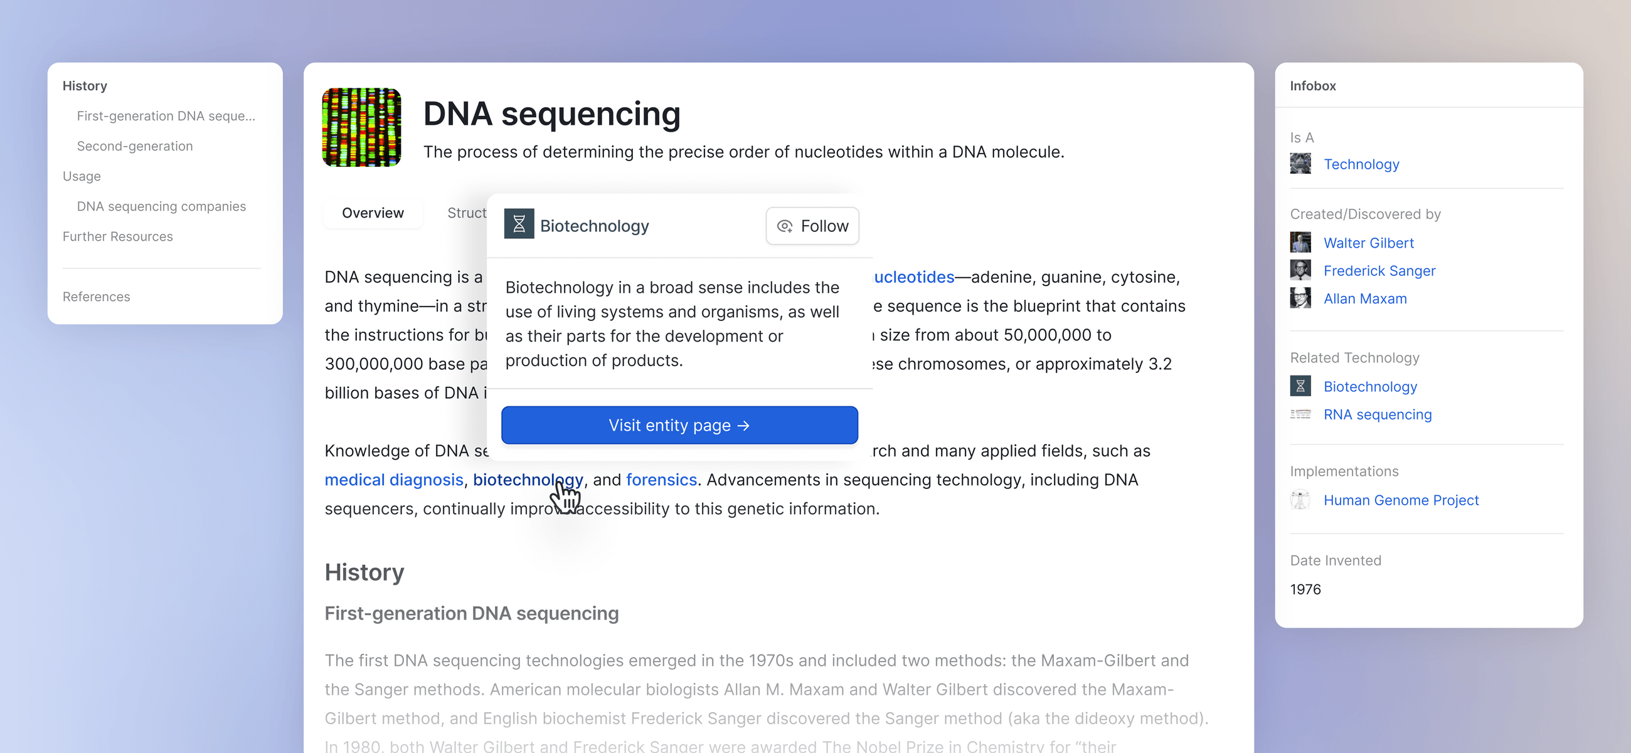1631x753 pixels.
Task: Select the Overview tab
Action: [x=372, y=213]
